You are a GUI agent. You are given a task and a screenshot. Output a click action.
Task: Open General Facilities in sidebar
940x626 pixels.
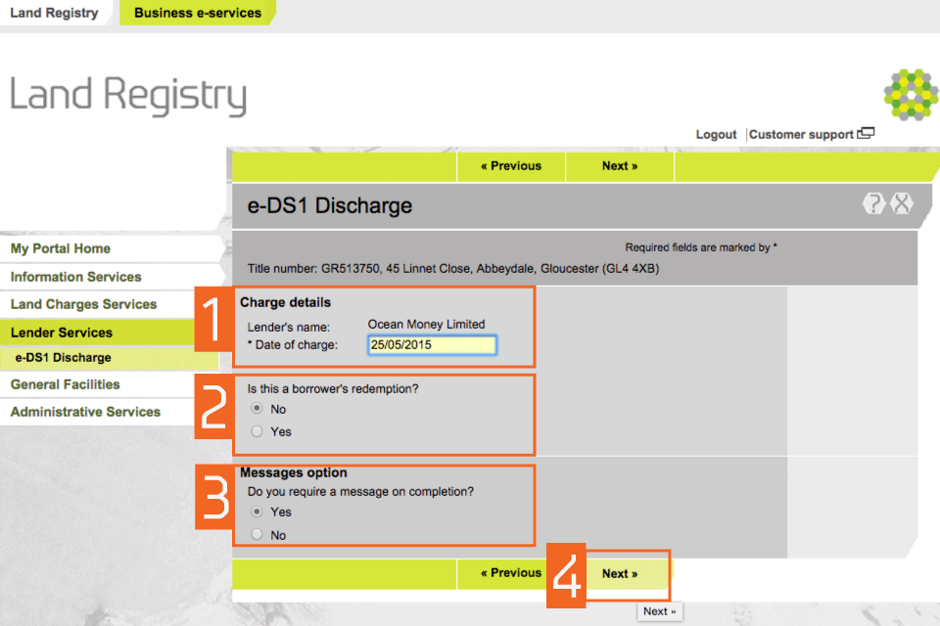65,384
